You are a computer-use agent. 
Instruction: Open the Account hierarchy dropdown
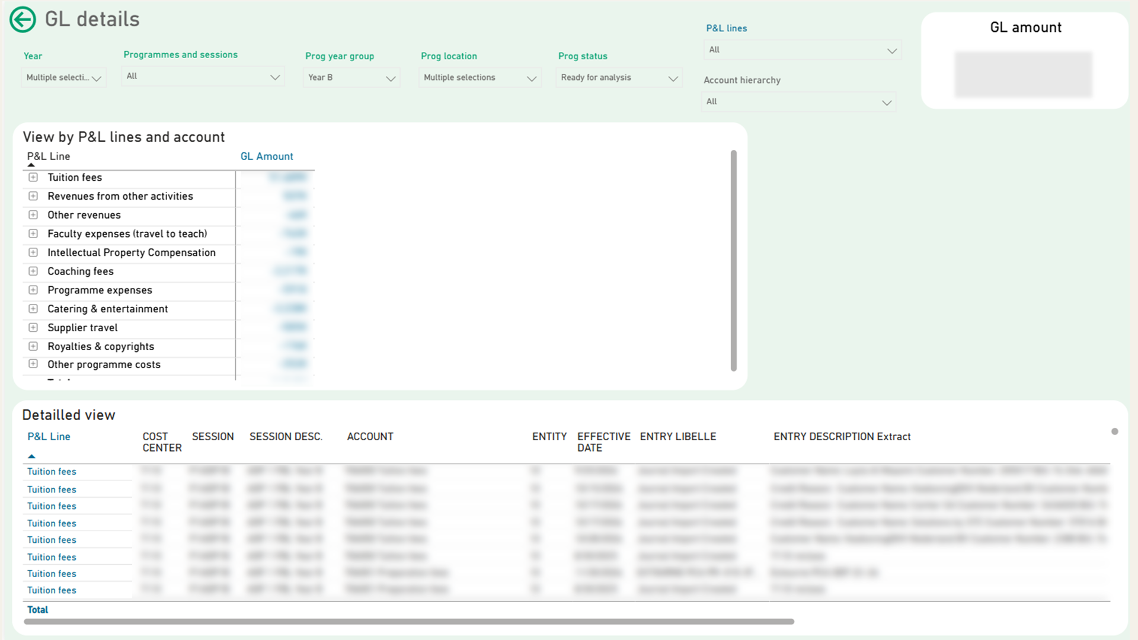click(x=798, y=102)
